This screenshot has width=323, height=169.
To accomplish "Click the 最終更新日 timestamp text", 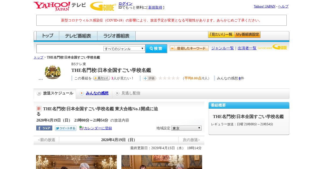I will point(166,148).
